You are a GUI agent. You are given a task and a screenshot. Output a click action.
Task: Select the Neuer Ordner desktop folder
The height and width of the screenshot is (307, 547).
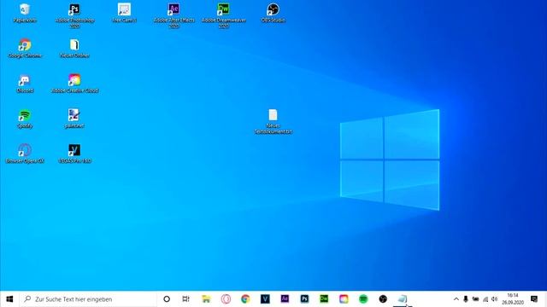[74, 48]
